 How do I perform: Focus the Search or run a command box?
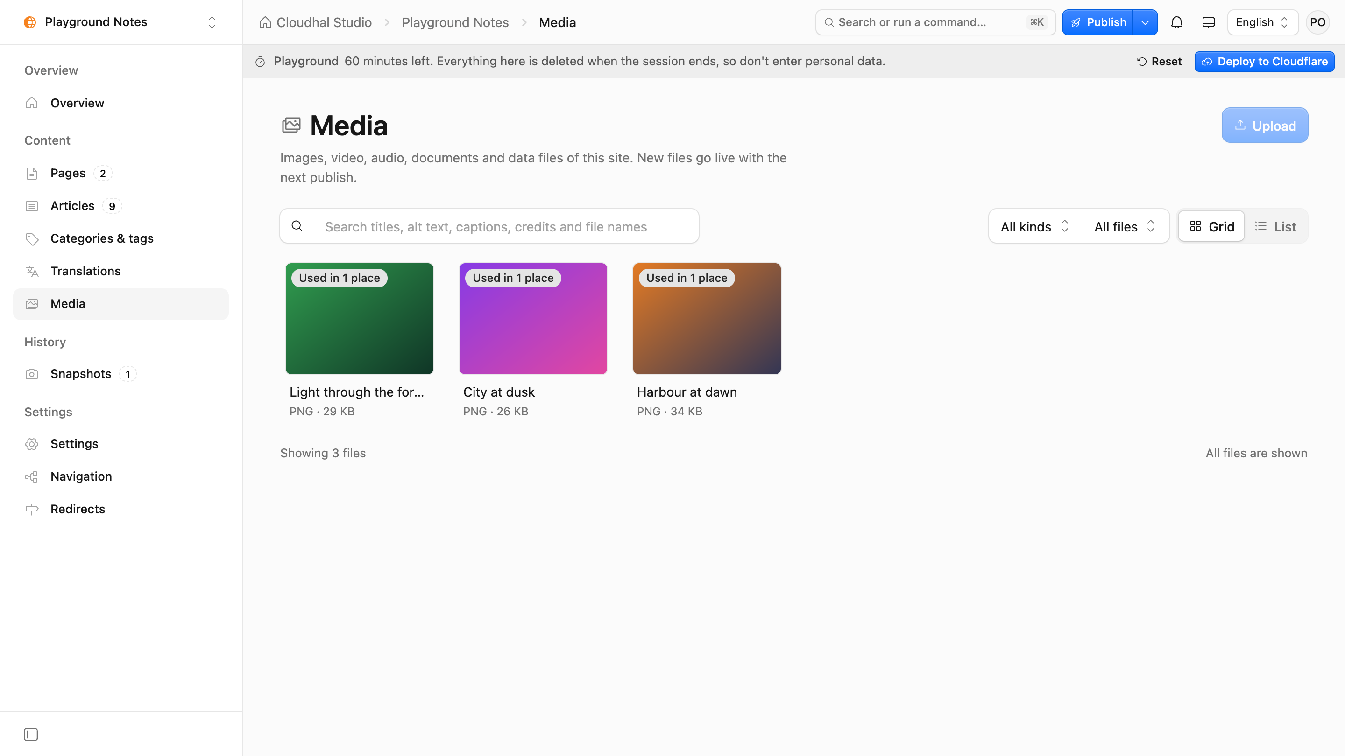(935, 22)
